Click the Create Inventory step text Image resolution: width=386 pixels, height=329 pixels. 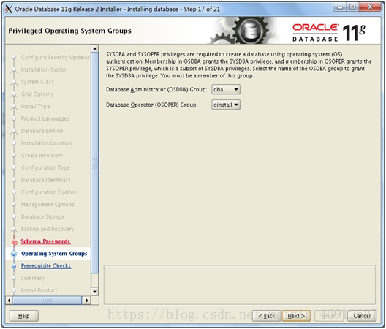click(x=42, y=156)
